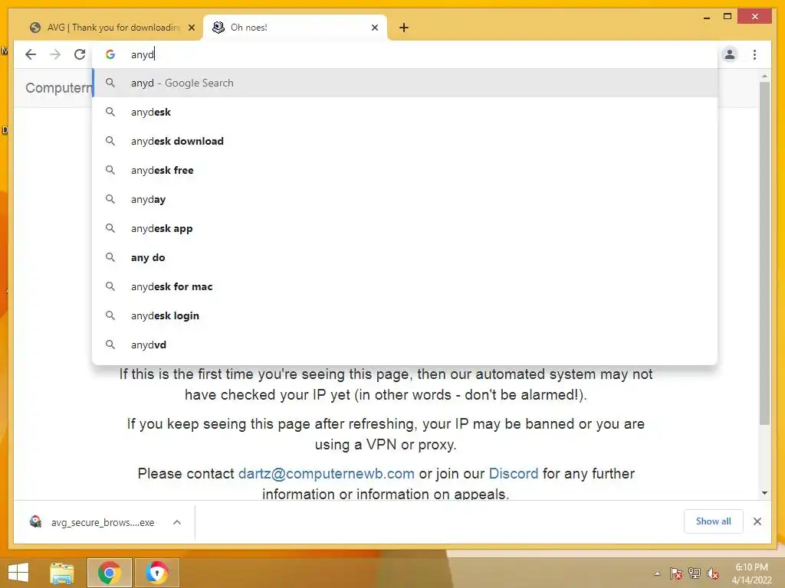Select the 'anydesk' suggestion

(x=405, y=112)
